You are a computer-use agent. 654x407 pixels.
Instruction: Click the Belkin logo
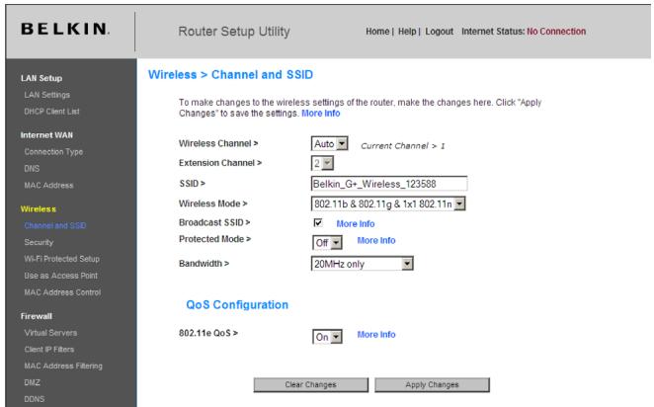pos(65,29)
